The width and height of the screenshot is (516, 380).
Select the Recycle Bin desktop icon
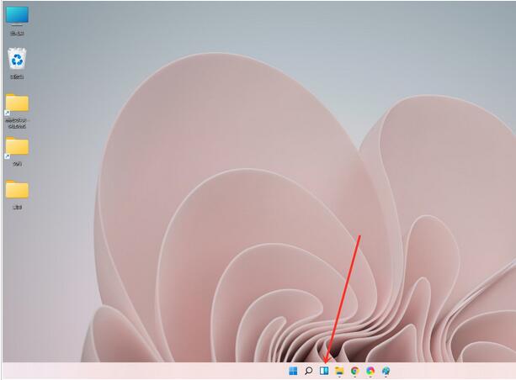17,63
